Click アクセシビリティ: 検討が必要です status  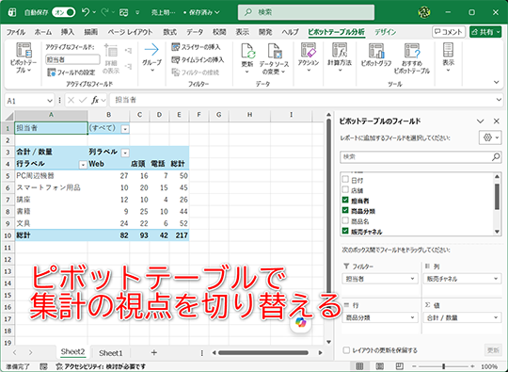[101, 366]
